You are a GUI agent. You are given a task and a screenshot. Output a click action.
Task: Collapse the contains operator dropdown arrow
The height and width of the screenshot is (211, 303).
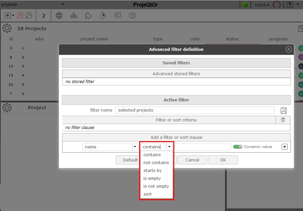tap(169, 147)
